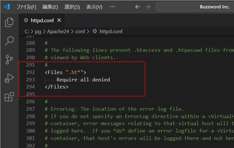
Task: Click the Apache24 breadcrumb segment
Action: [58, 32]
